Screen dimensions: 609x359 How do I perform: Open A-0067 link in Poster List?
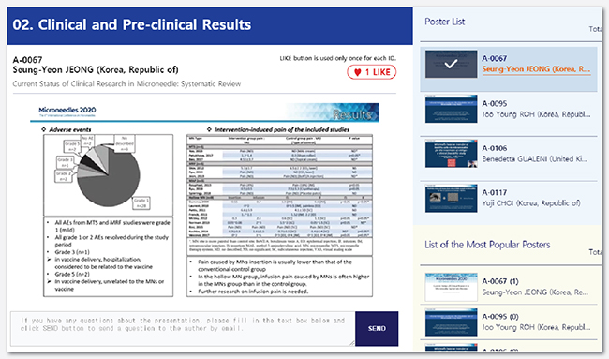[x=494, y=59]
